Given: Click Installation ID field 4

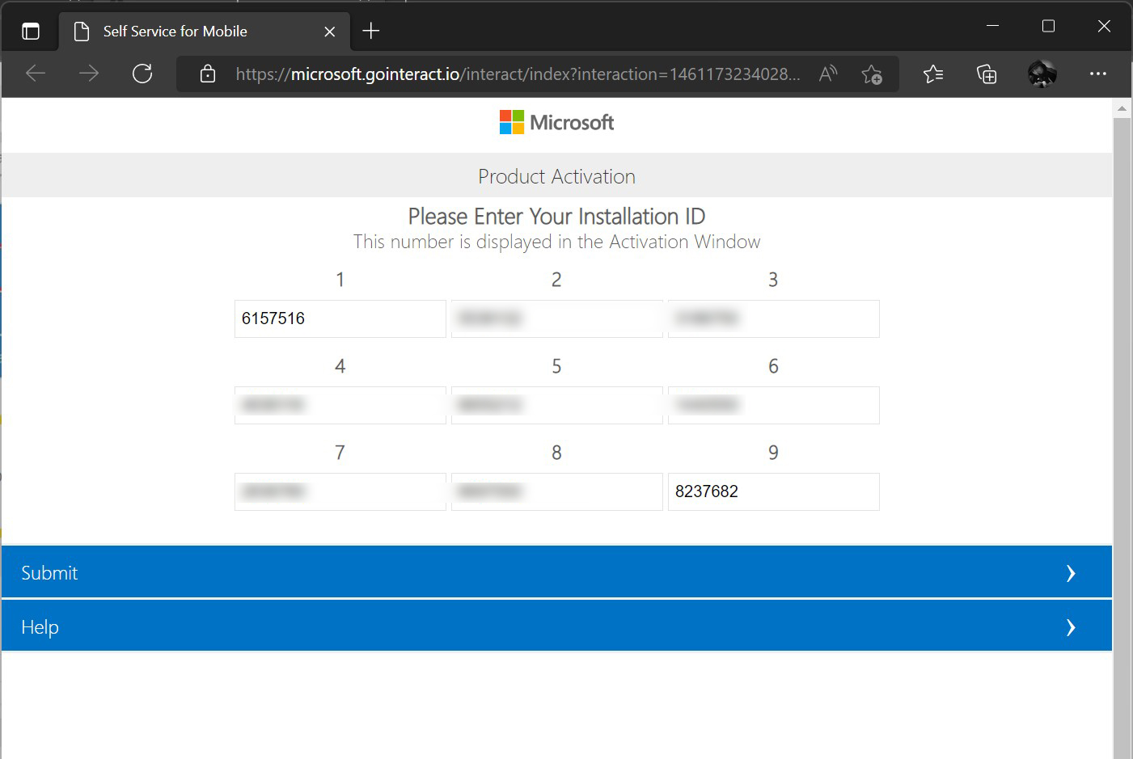Looking at the screenshot, I should point(340,405).
